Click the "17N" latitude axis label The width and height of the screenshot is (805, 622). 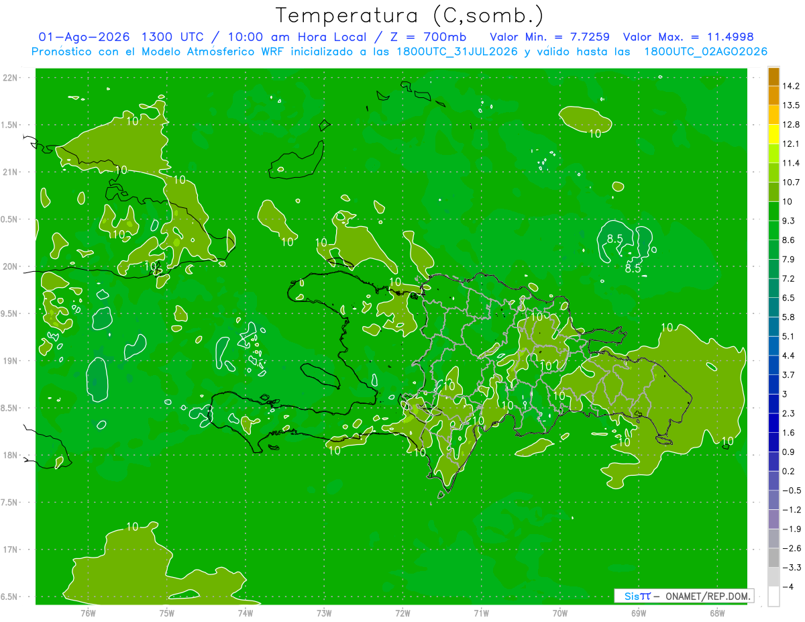[11, 550]
